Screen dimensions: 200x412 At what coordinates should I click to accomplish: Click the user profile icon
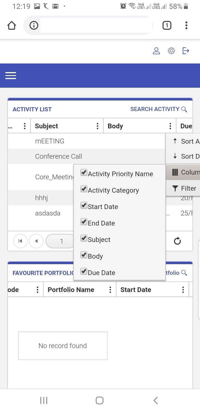click(x=156, y=51)
